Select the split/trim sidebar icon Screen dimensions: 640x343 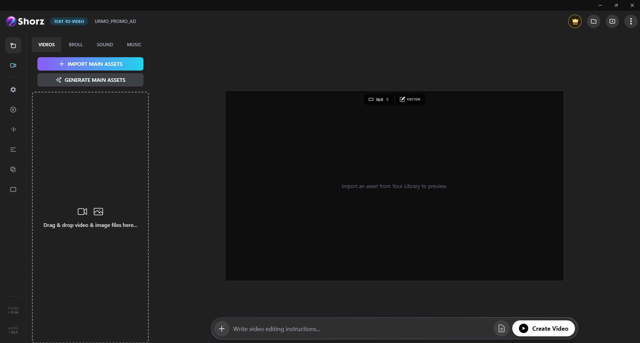click(x=13, y=129)
